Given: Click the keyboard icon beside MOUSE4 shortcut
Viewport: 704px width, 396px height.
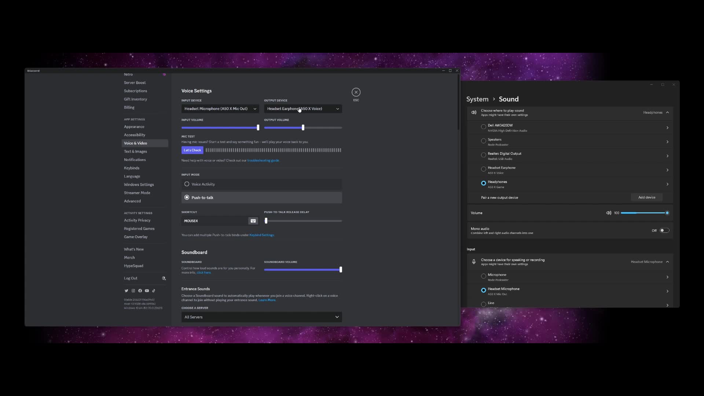Looking at the screenshot, I should point(253,221).
